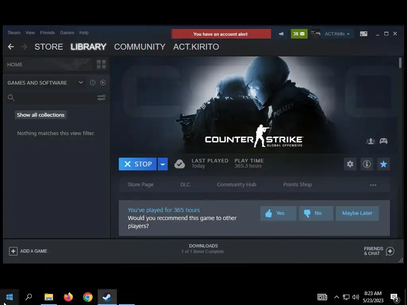Screen dimensions: 407x305
Task: Launch Firefox from the taskbar
Action: pyautogui.click(x=68, y=297)
